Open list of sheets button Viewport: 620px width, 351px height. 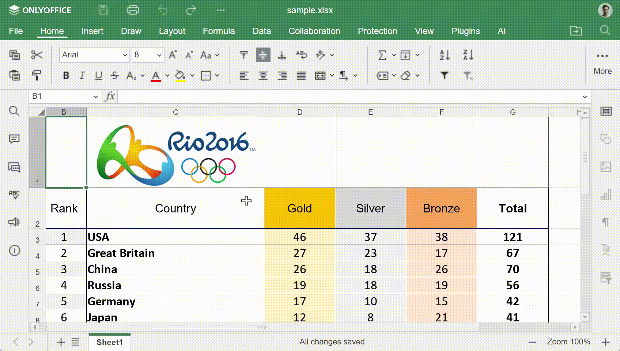point(75,342)
